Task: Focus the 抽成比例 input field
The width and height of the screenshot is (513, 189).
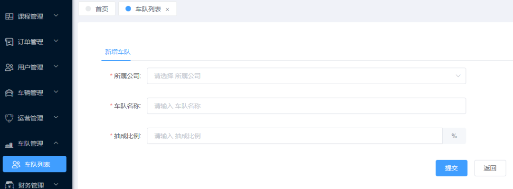Action: coord(294,136)
